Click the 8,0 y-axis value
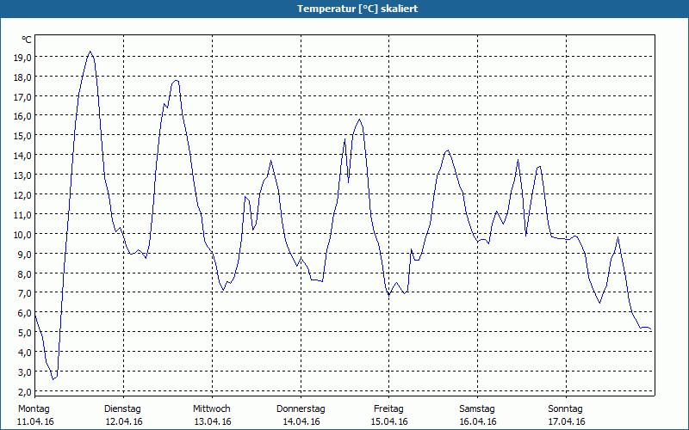 point(25,273)
